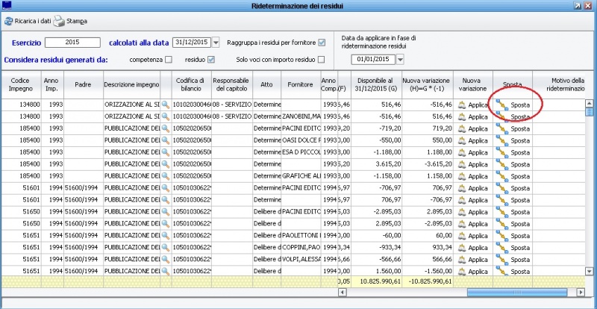
Task: Enable the competenza checkbox
Action: [169, 59]
